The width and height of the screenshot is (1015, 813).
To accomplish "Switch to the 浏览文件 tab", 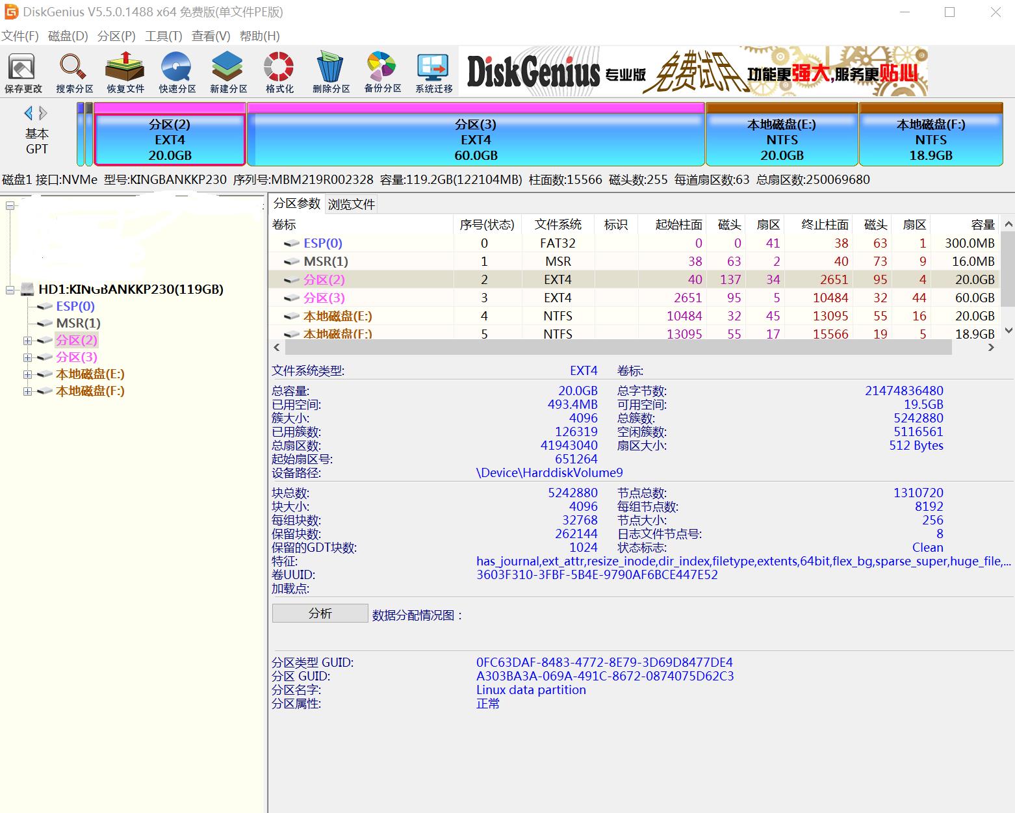I will [351, 205].
